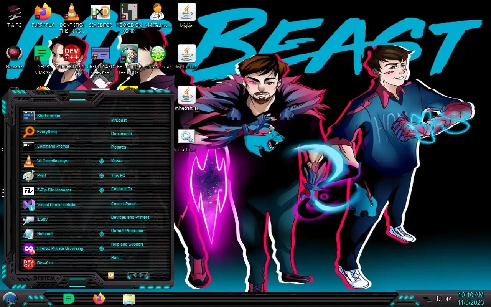Click the Start button orb on taskbar
Image resolution: width=491 pixels, height=307 pixels.
click(x=10, y=299)
